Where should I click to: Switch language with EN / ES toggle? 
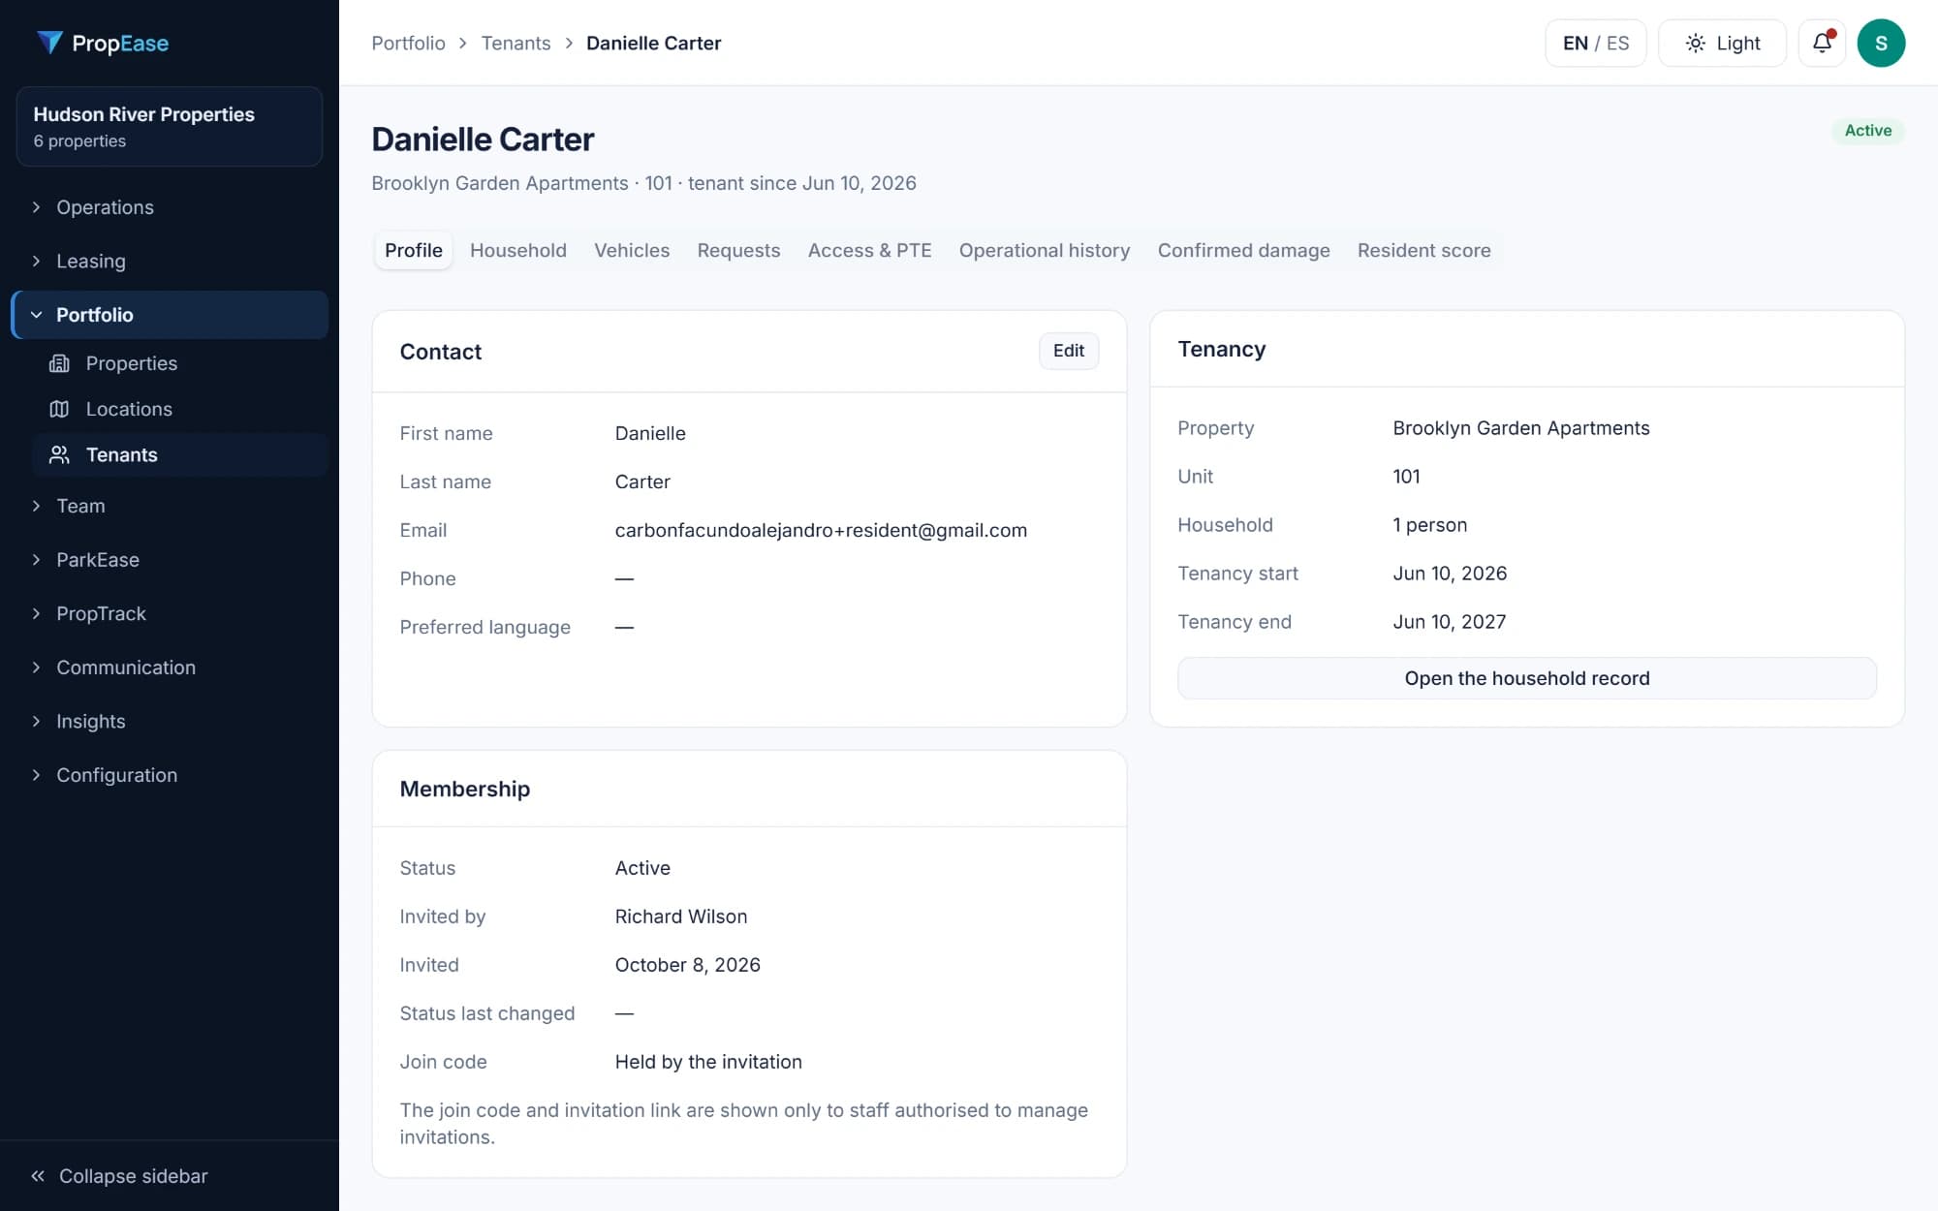pos(1595,43)
